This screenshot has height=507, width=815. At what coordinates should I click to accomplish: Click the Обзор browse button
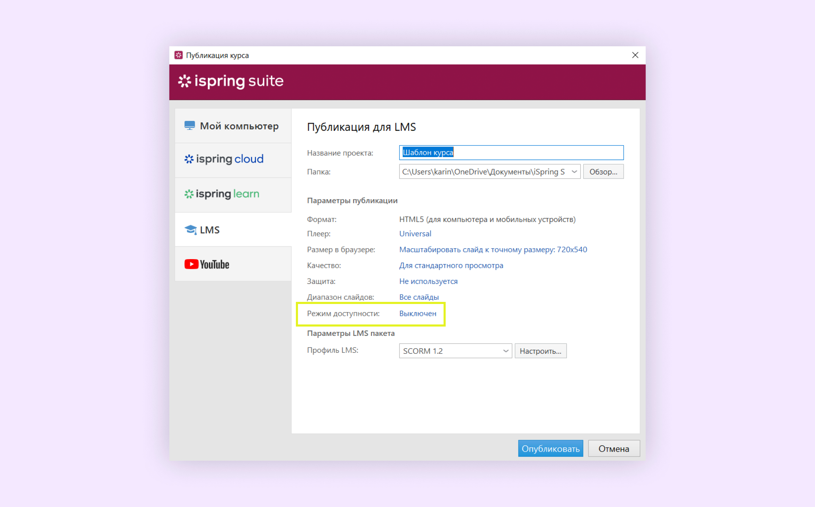(603, 172)
